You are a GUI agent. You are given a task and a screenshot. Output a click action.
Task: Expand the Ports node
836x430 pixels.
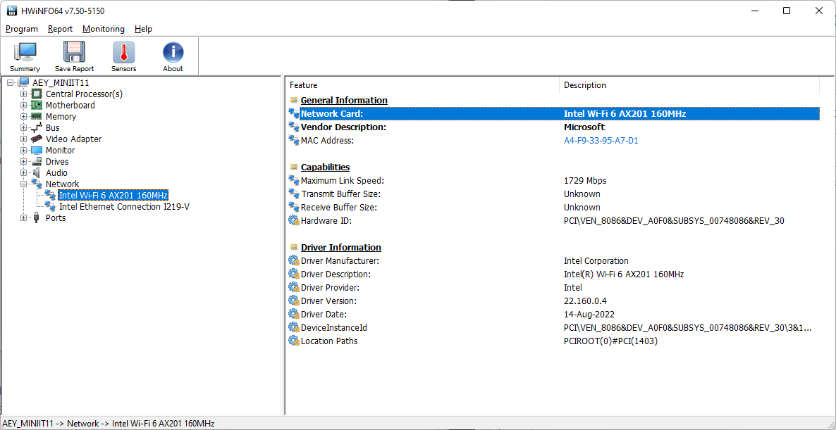click(x=23, y=217)
